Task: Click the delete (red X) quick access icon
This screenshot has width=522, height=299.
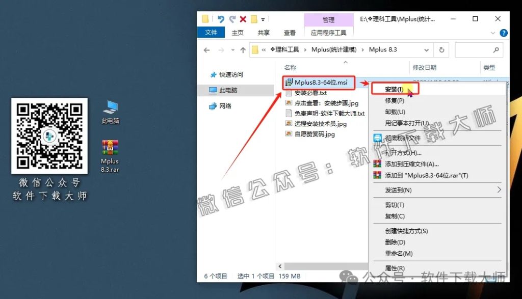Action: click(243, 19)
